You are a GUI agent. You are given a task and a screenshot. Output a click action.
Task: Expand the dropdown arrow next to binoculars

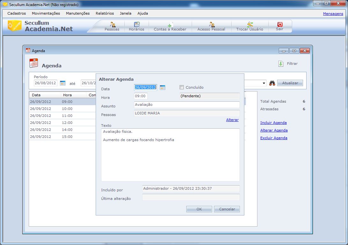pos(264,83)
